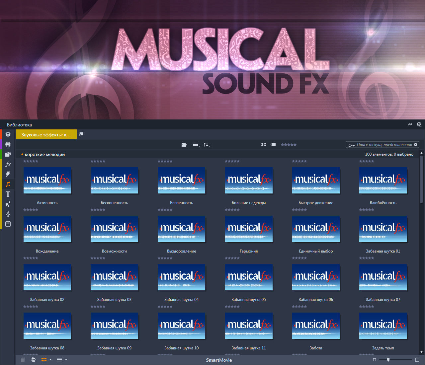The image size is (425, 365).
Task: Select the Активность sound thumbnail
Action: 47,180
